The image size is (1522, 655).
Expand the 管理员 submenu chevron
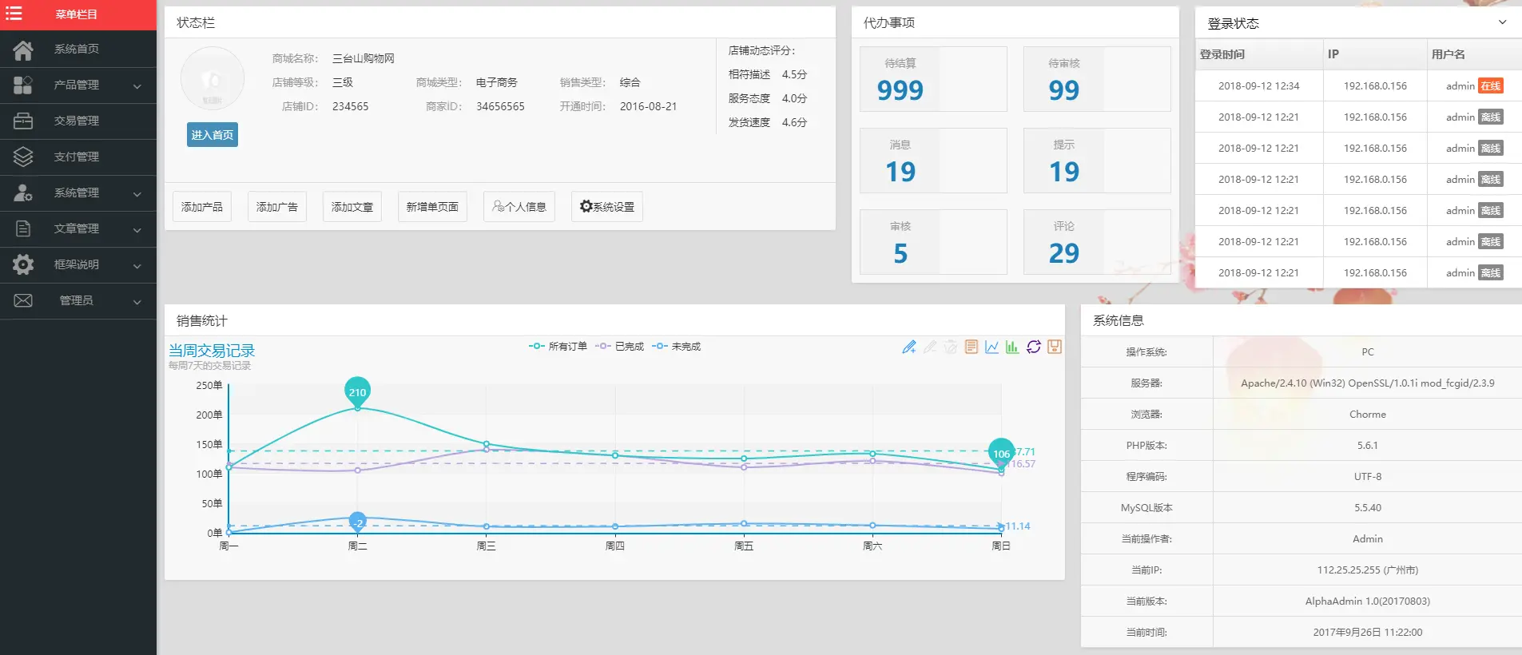point(137,302)
